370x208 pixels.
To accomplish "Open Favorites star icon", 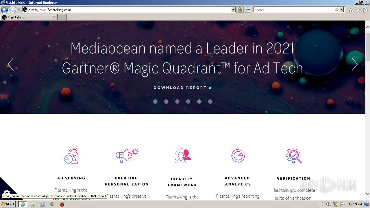I will coord(358,10).
